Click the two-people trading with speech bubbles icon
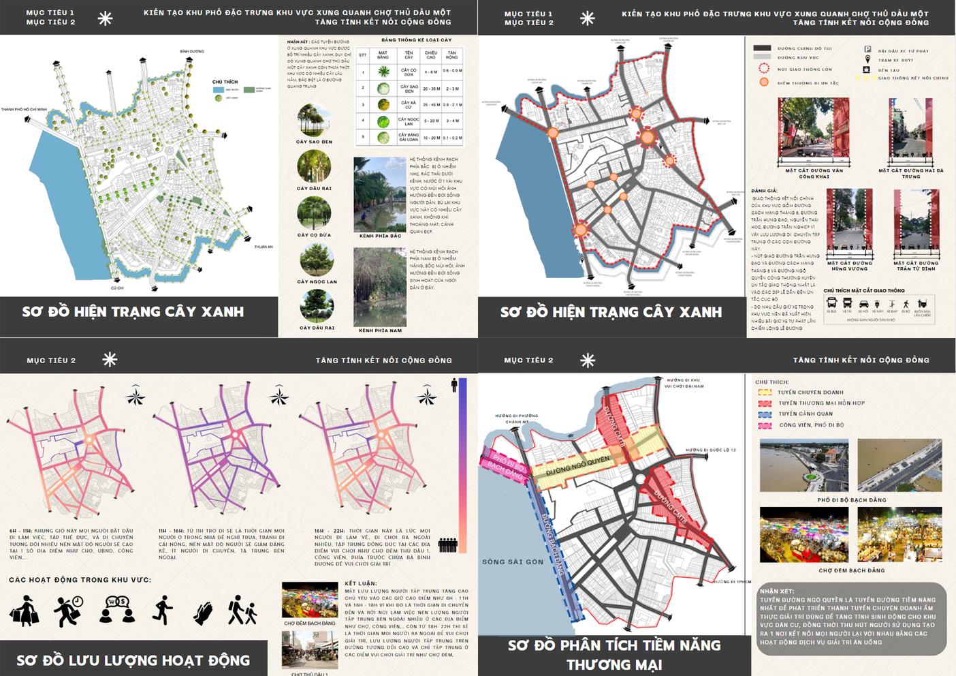Viewport: 956px width, 676px height. tap(117, 610)
